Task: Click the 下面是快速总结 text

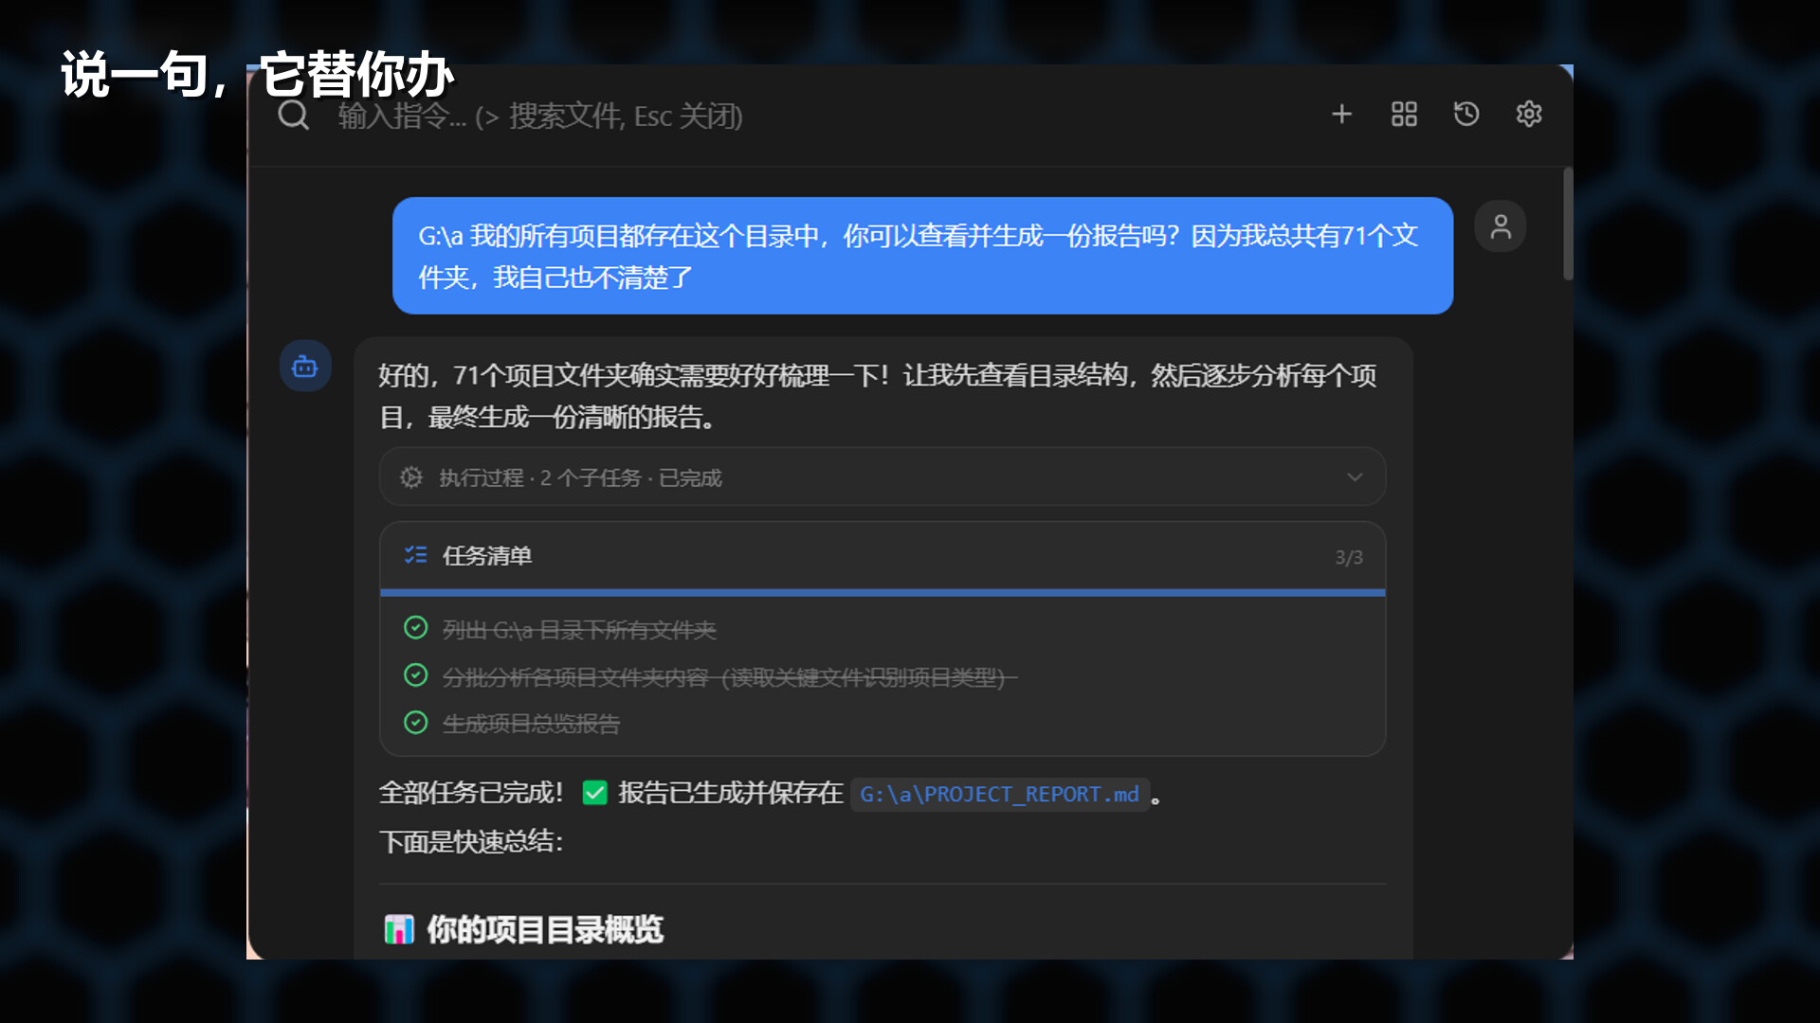Action: pos(471,841)
